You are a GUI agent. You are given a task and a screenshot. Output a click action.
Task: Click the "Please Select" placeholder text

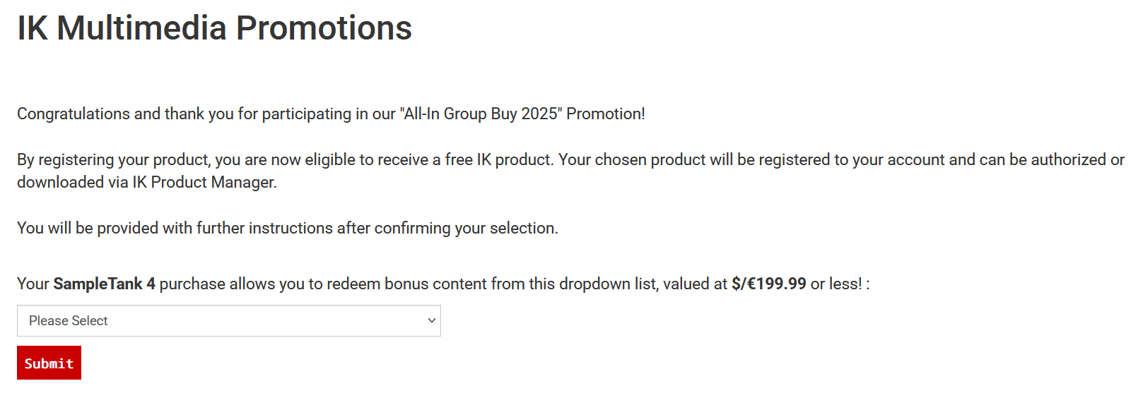point(69,321)
